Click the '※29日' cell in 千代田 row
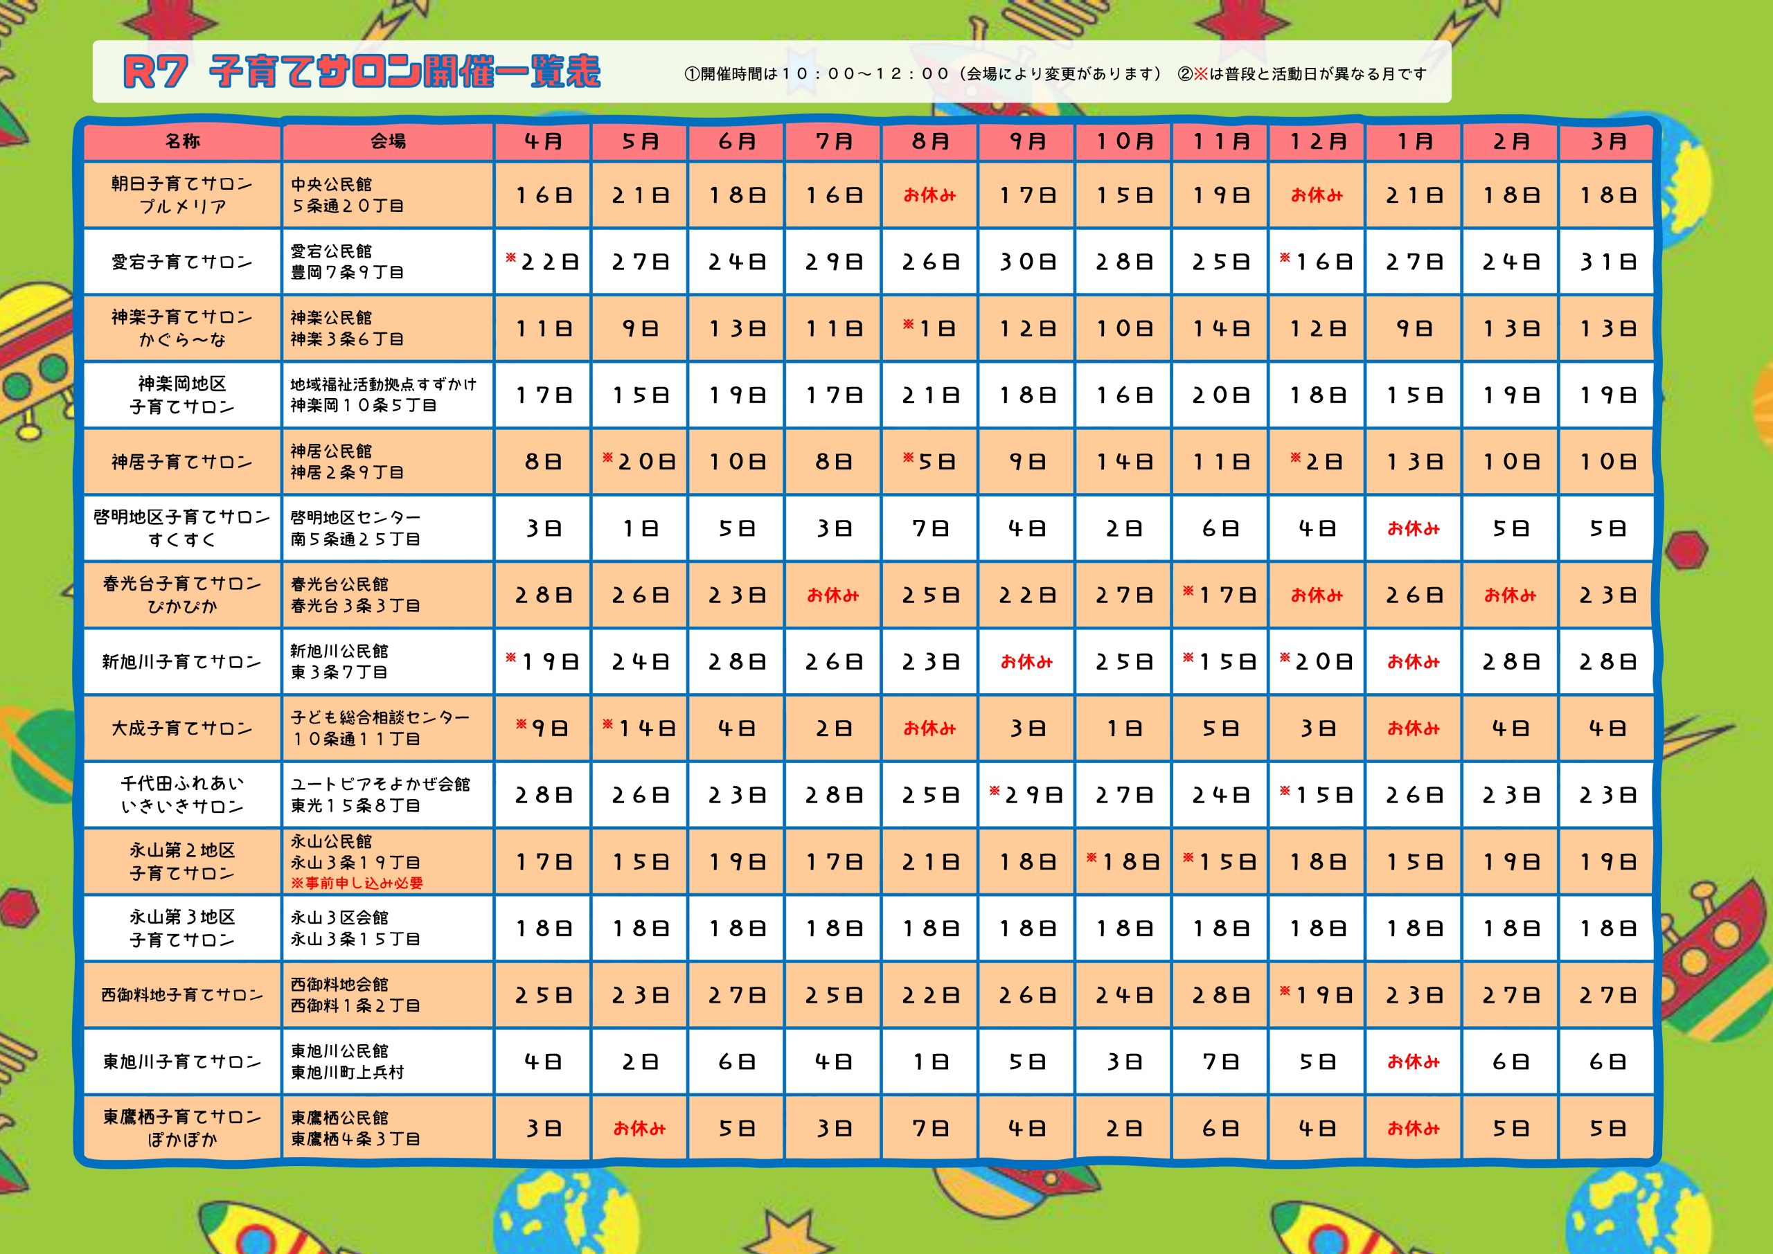The height and width of the screenshot is (1254, 1773). tap(1027, 794)
